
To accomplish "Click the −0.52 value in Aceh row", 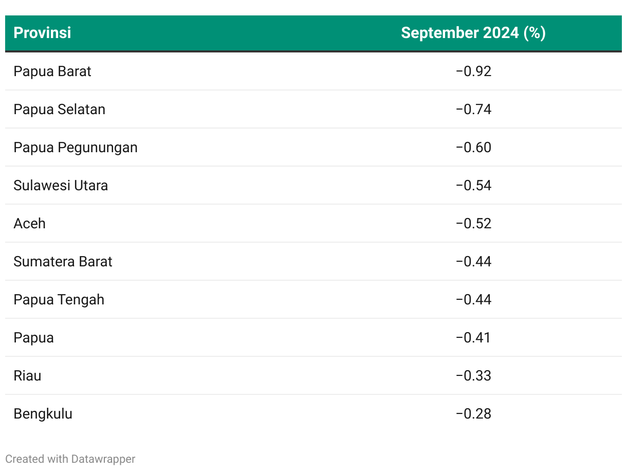I will [x=473, y=223].
